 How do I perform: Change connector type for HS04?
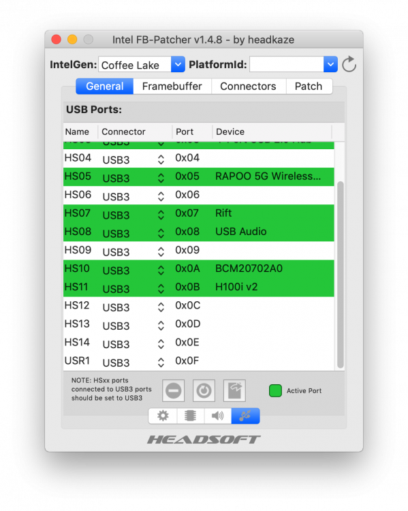click(161, 159)
